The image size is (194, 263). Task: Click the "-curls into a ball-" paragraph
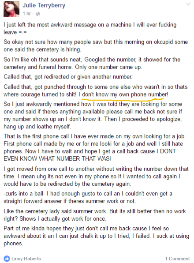tap(88, 197)
